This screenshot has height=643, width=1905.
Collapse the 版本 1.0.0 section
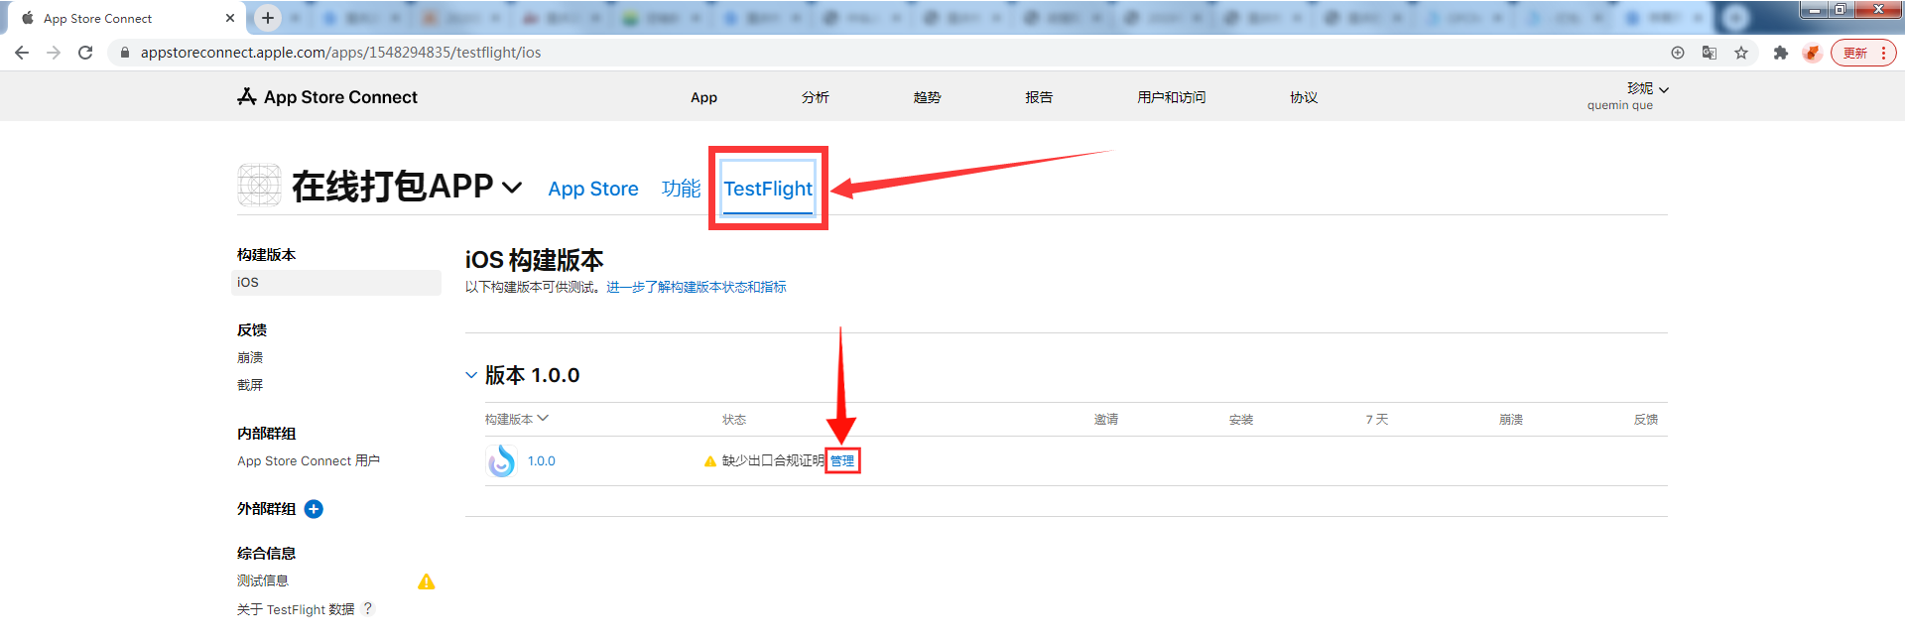(x=471, y=375)
